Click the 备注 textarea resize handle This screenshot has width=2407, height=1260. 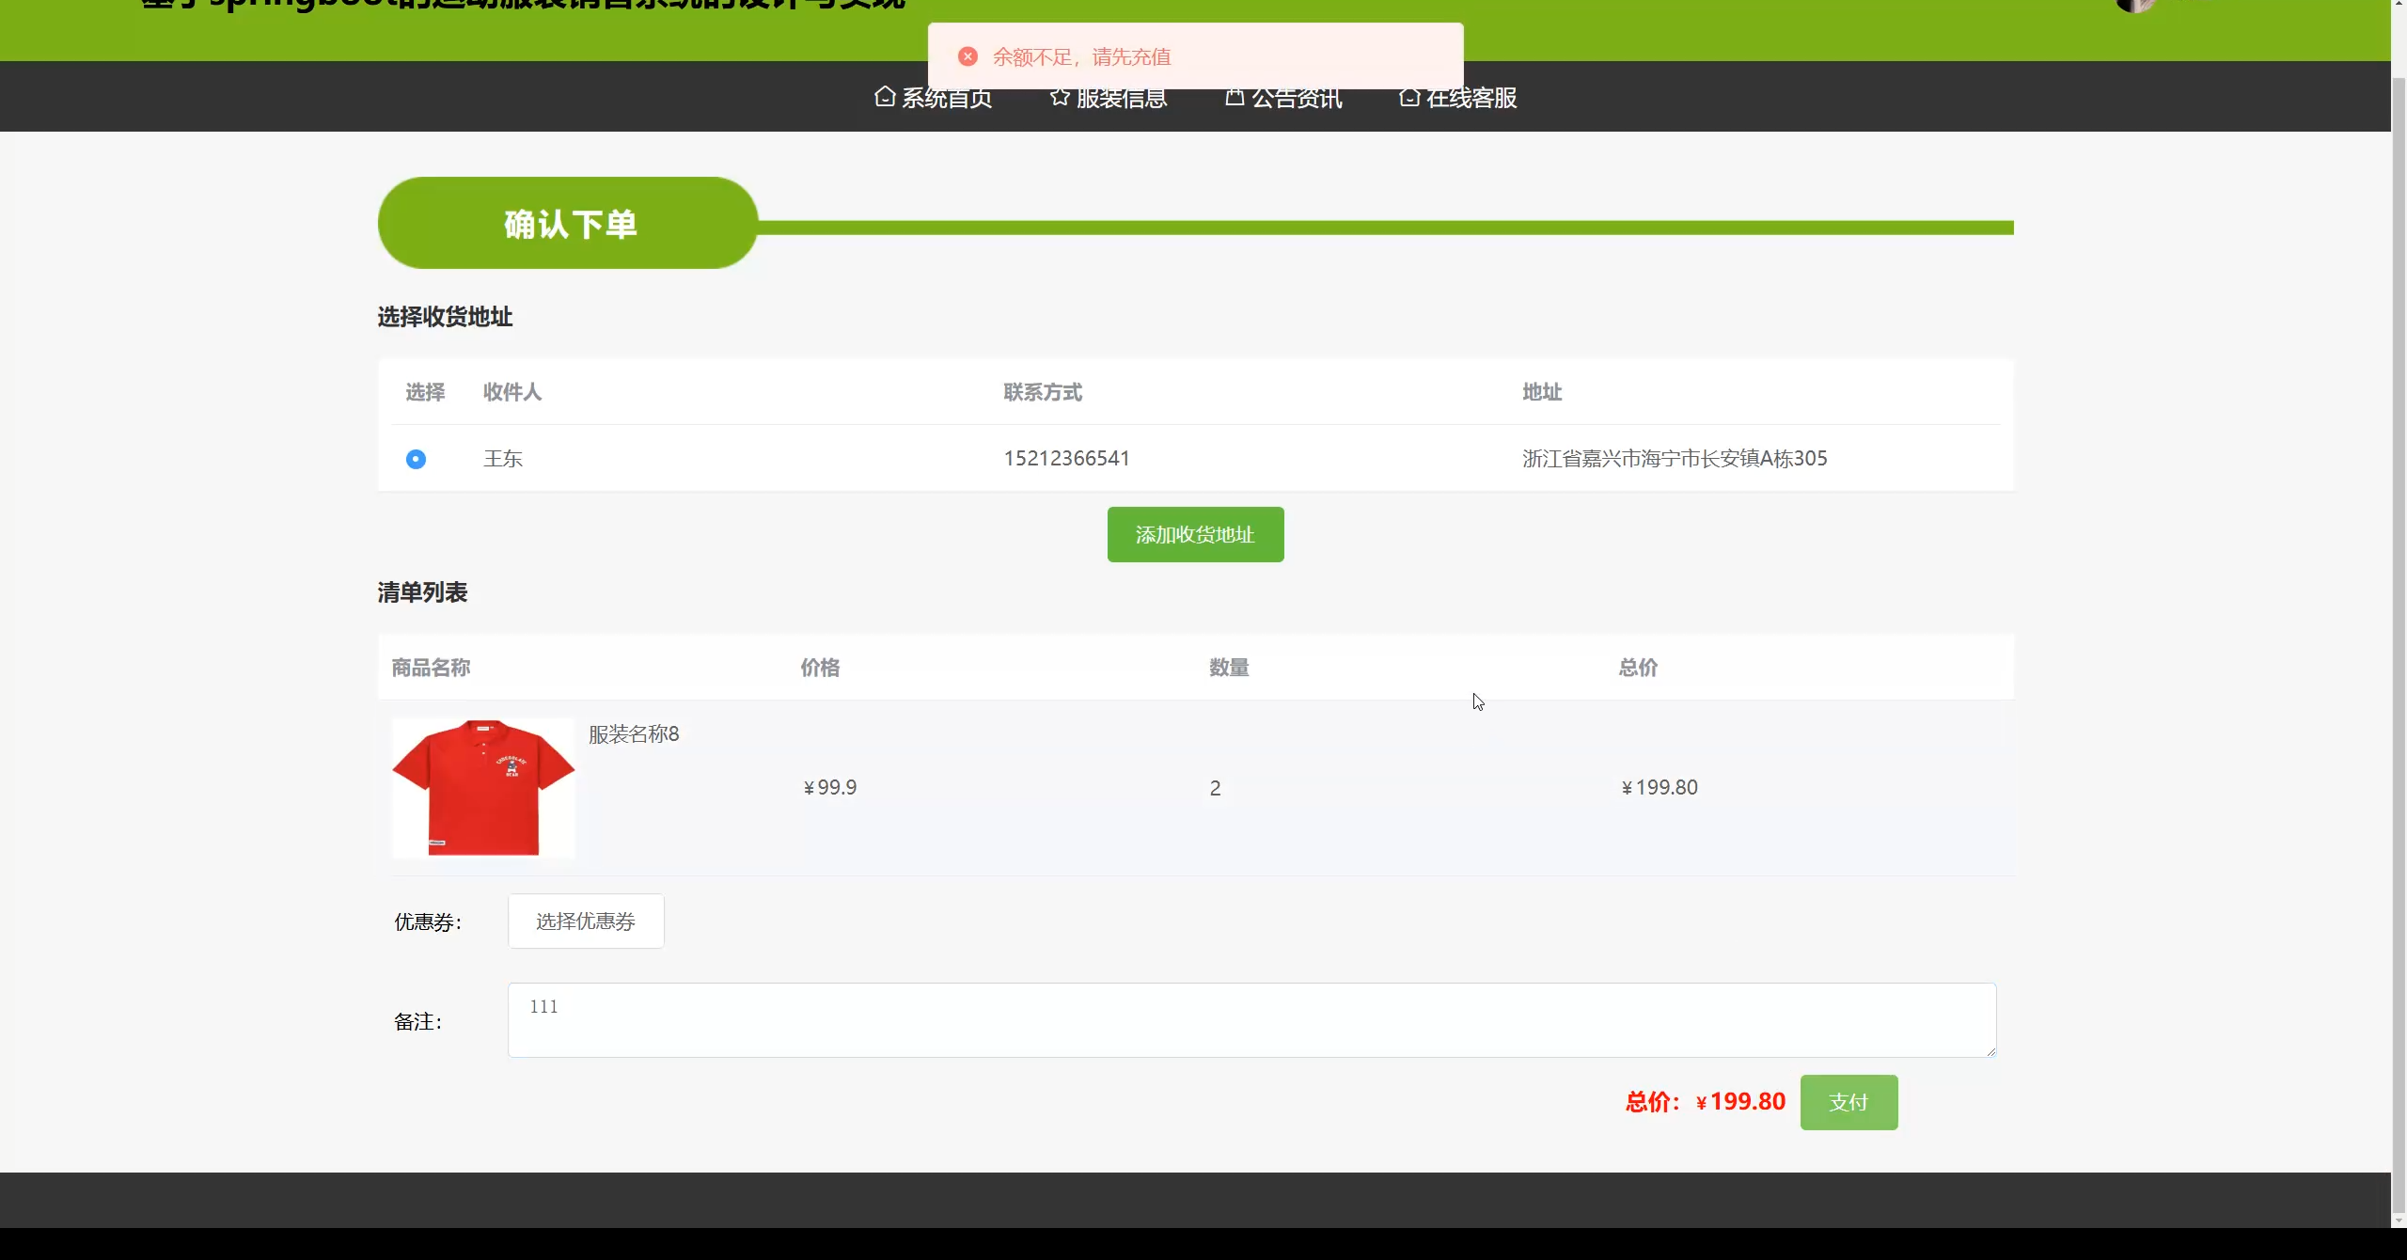point(1990,1051)
